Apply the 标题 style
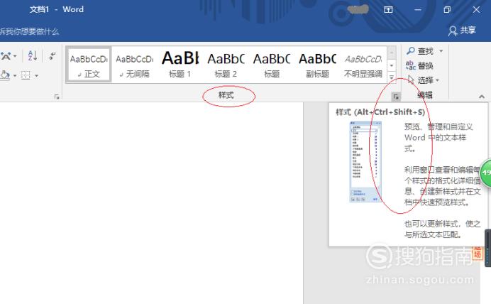 pyautogui.click(x=272, y=65)
